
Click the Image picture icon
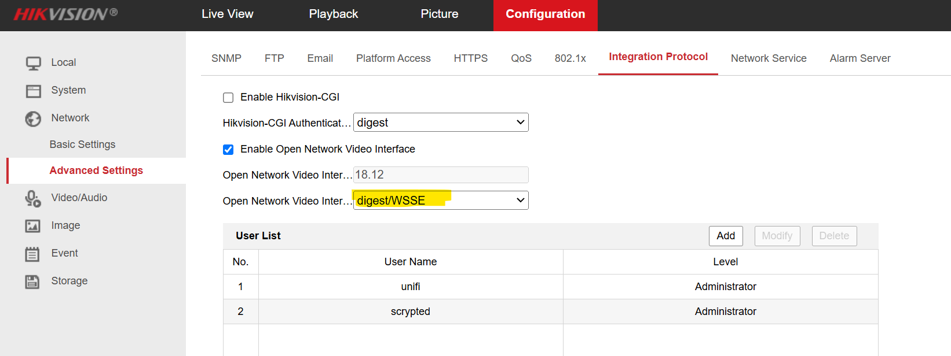(33, 226)
